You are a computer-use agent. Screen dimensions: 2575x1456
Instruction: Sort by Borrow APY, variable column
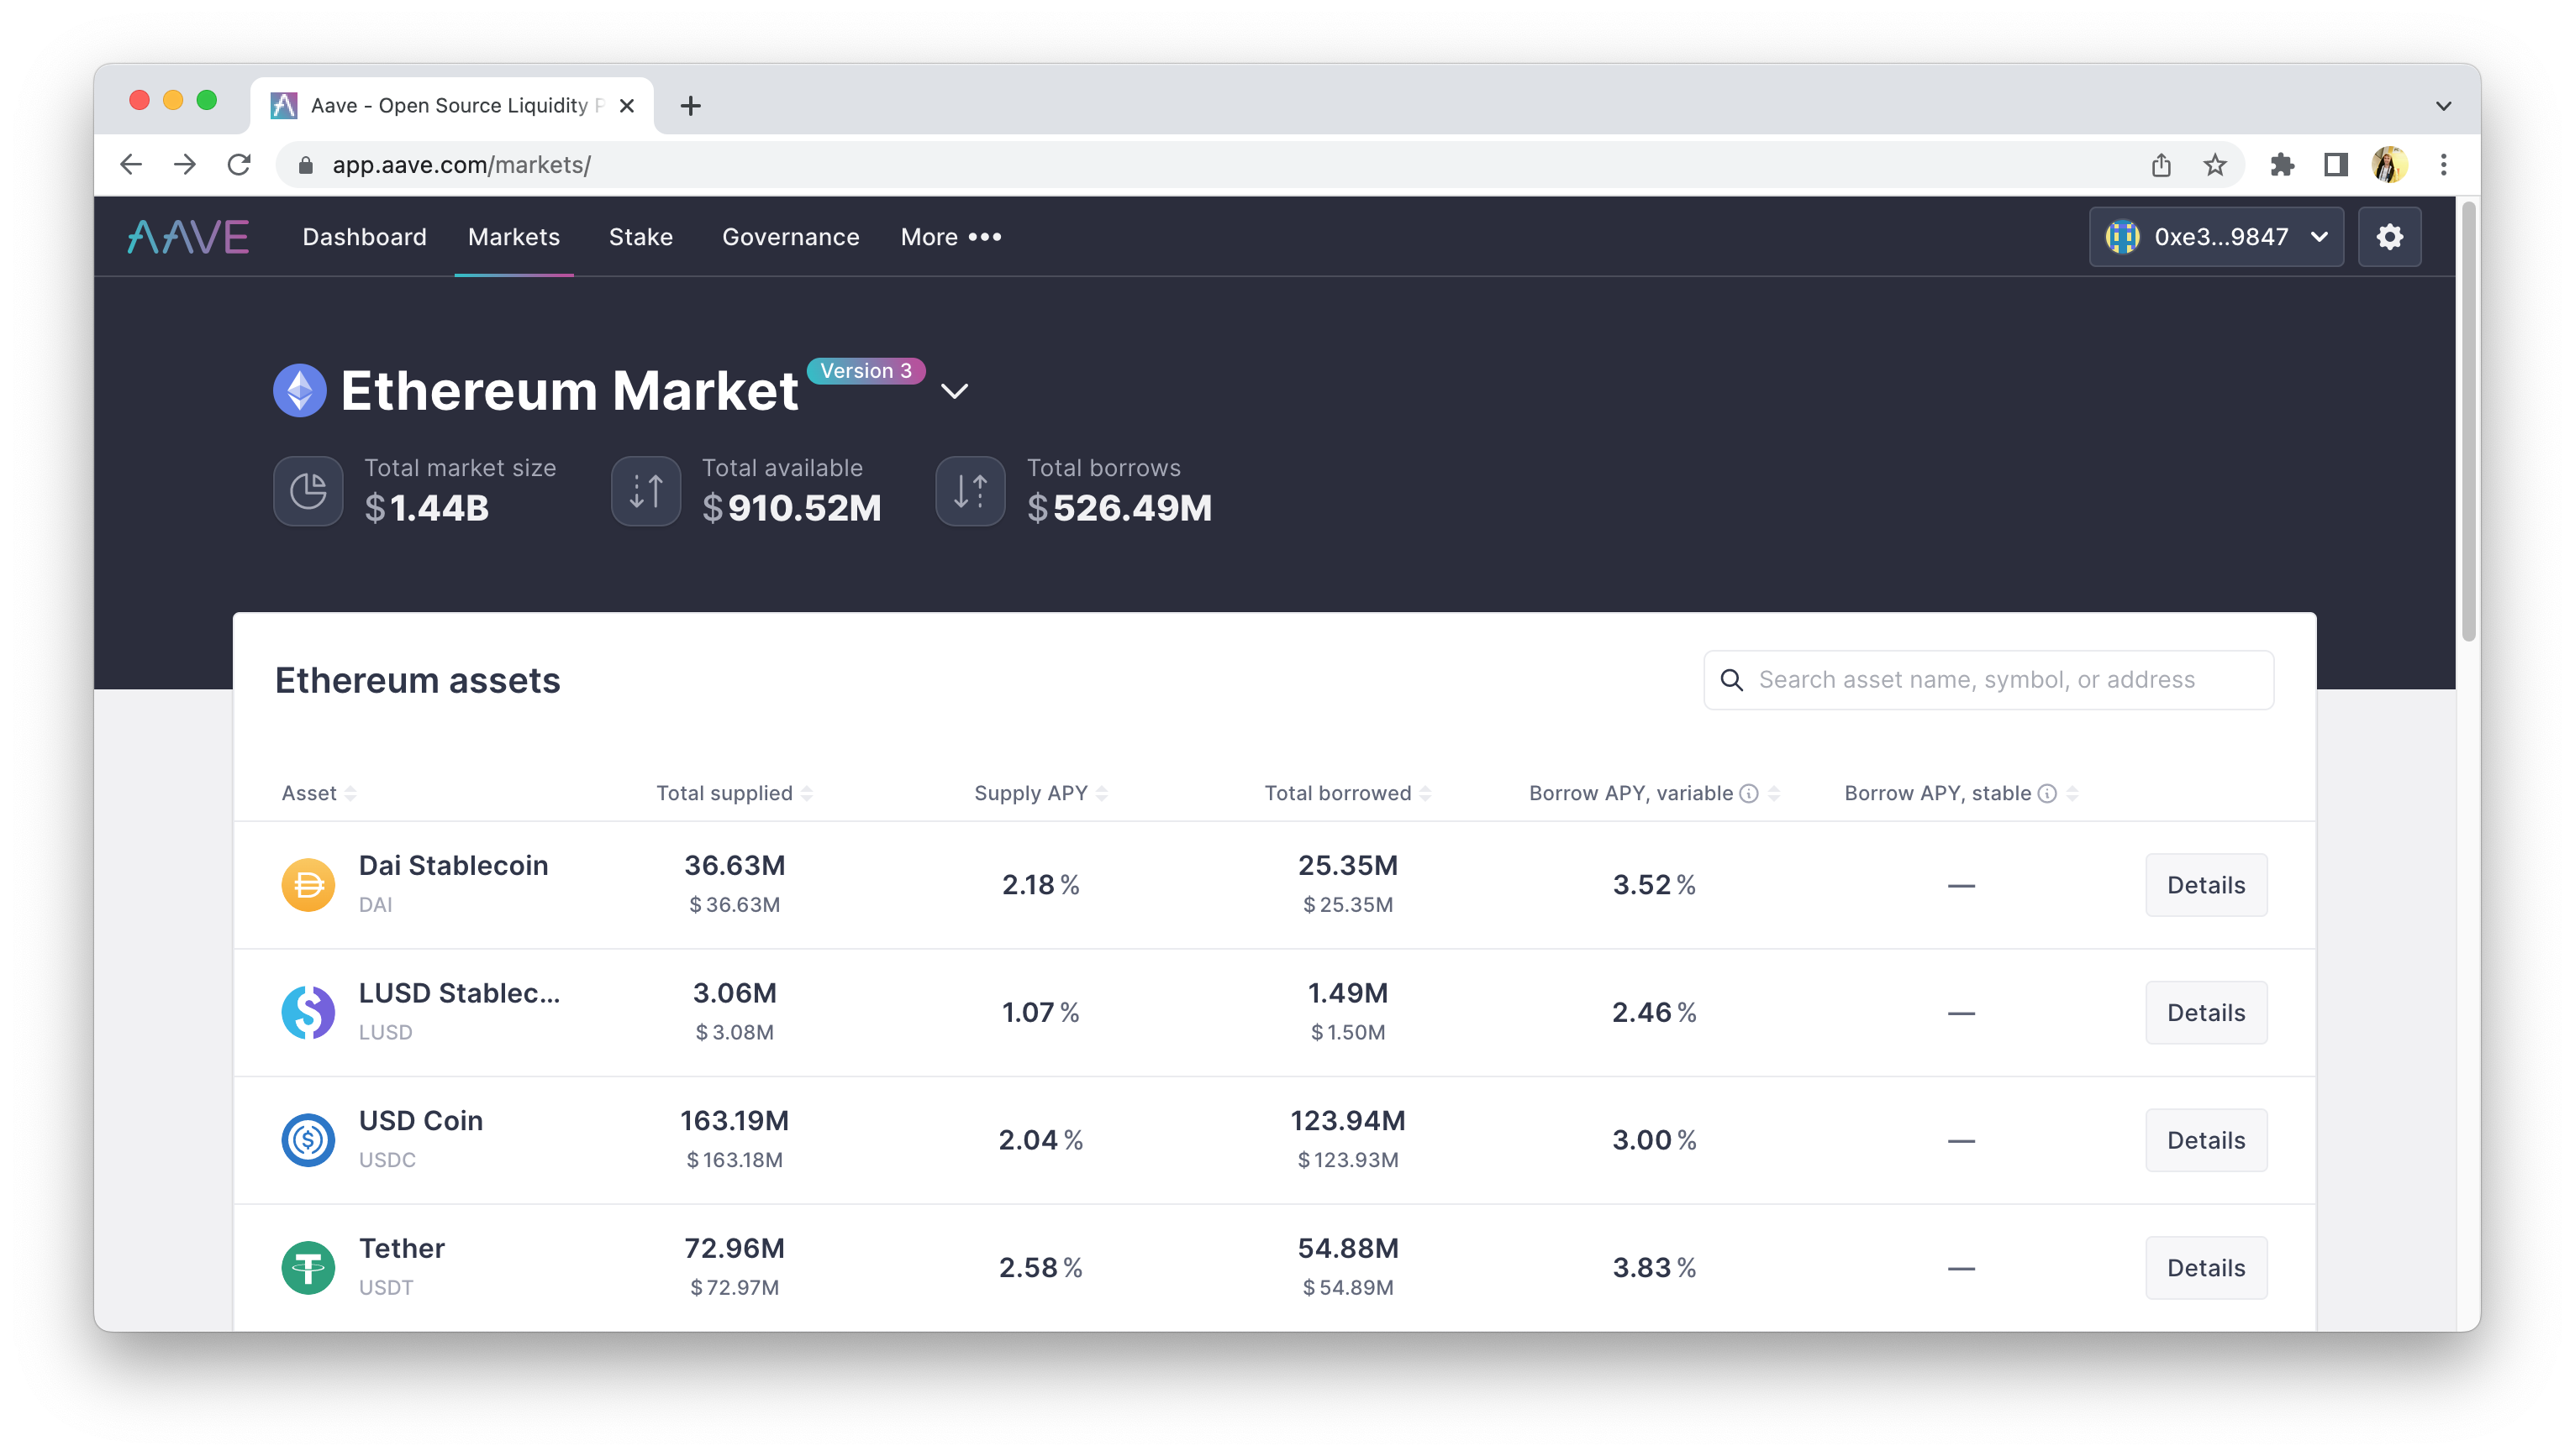1653,793
